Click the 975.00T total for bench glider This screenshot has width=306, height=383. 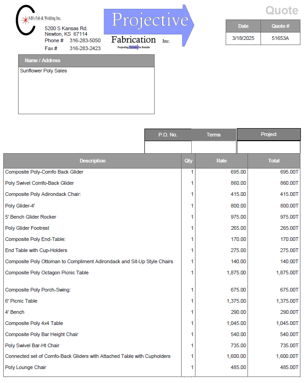click(287, 217)
